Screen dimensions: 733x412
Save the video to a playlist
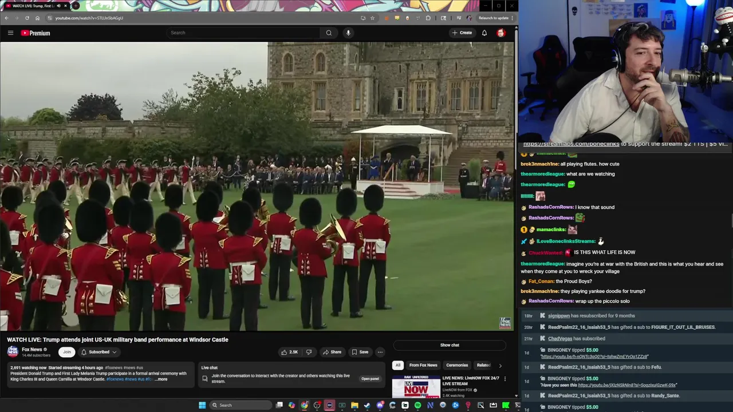(x=360, y=352)
